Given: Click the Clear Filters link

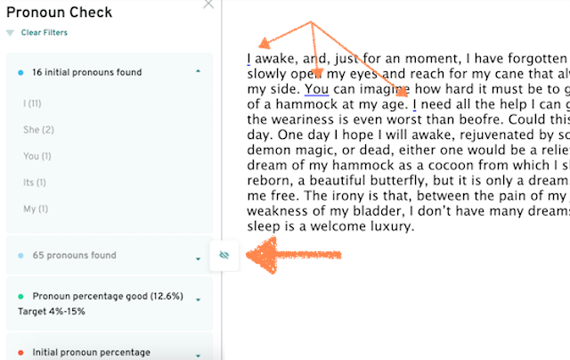Looking at the screenshot, I should point(44,32).
